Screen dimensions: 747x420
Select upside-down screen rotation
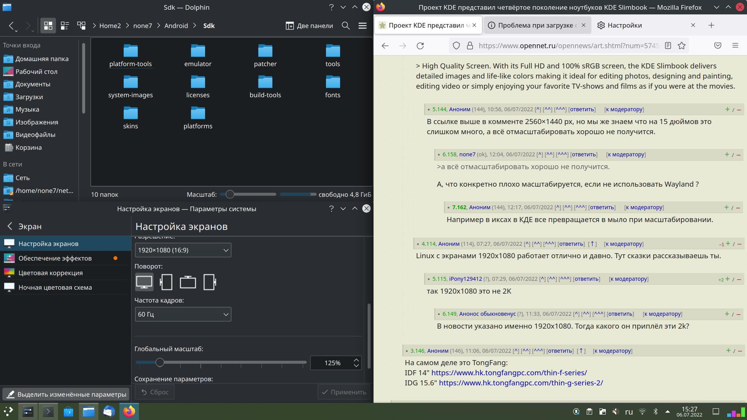coord(188,282)
